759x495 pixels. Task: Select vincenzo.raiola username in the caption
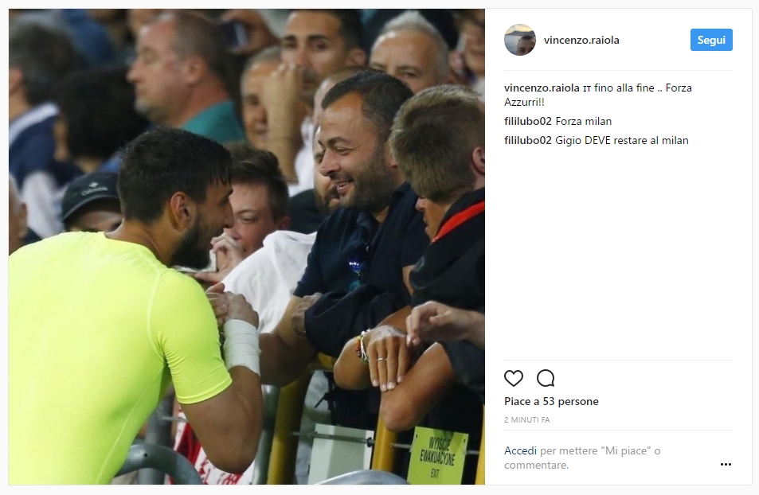point(542,88)
